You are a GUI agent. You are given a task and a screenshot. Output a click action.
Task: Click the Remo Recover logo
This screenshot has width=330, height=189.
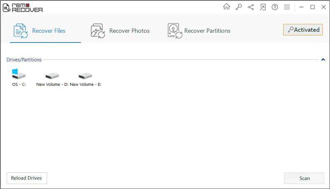[x=23, y=7]
